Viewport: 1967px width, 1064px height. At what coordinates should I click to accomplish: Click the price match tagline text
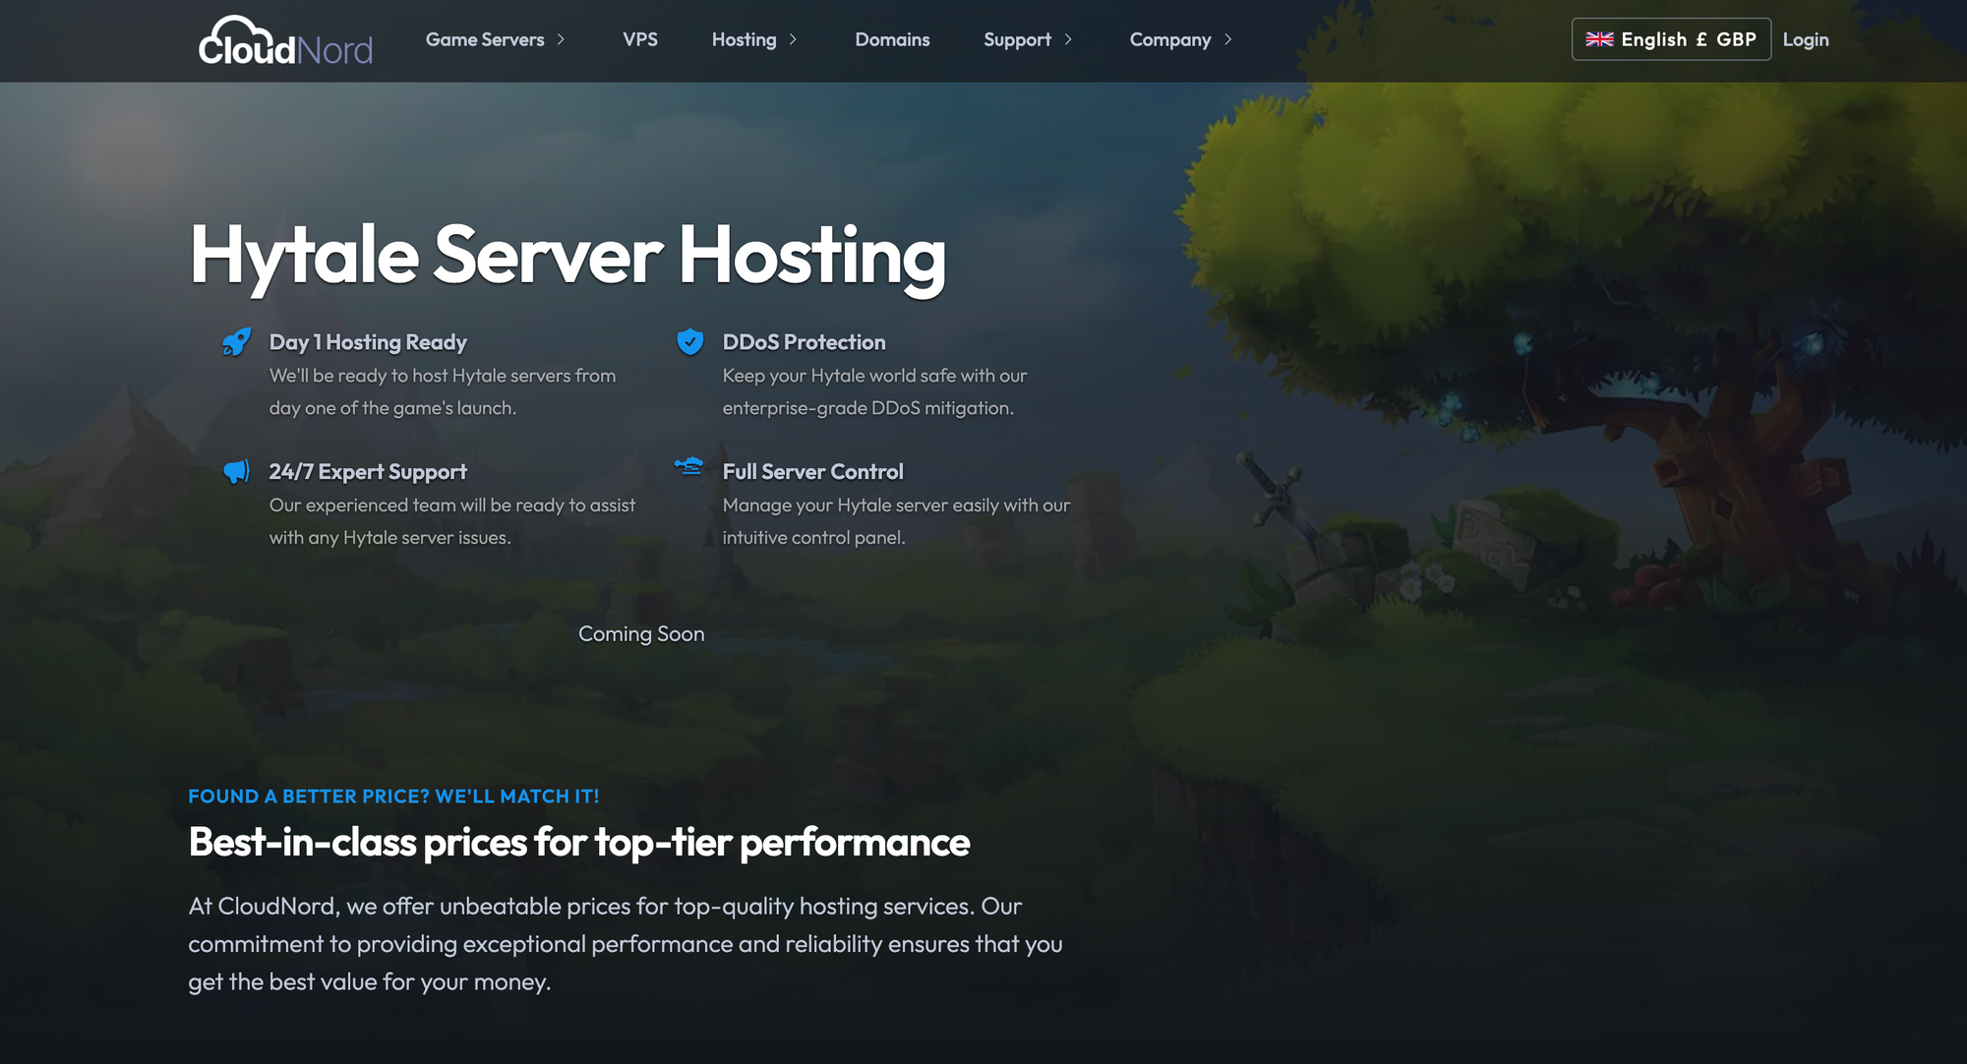click(393, 797)
